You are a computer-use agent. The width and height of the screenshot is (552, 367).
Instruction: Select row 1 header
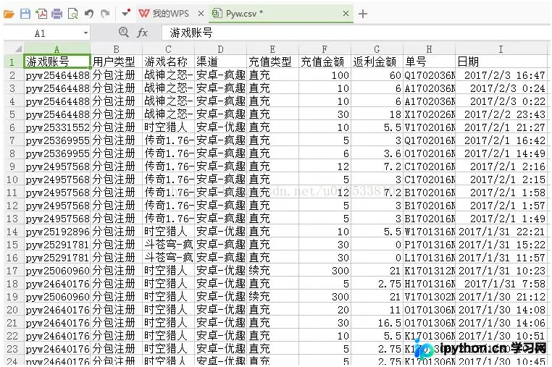pyautogui.click(x=12, y=62)
